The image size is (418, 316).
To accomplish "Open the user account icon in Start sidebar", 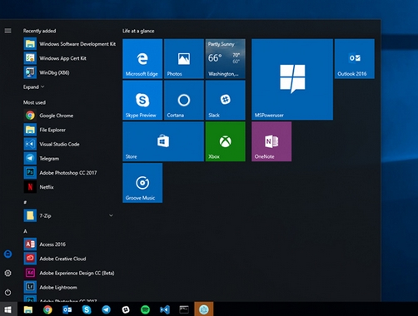I will [x=8, y=254].
